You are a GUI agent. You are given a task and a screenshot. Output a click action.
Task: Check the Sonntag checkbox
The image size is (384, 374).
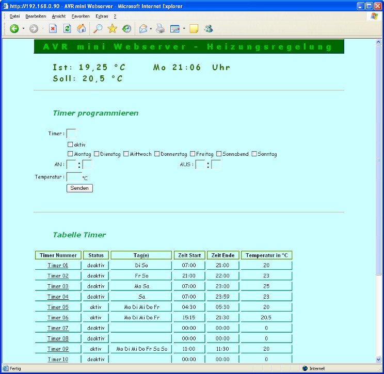[x=254, y=154]
